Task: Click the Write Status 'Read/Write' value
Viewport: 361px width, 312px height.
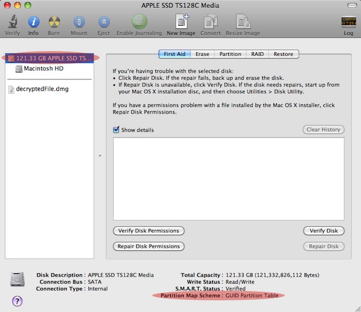Action: coord(240,281)
